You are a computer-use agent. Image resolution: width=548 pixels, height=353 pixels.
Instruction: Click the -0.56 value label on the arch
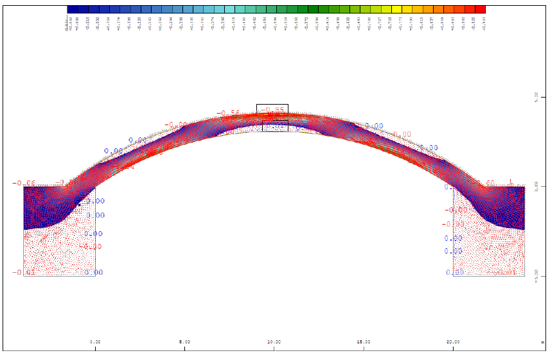pos(228,114)
